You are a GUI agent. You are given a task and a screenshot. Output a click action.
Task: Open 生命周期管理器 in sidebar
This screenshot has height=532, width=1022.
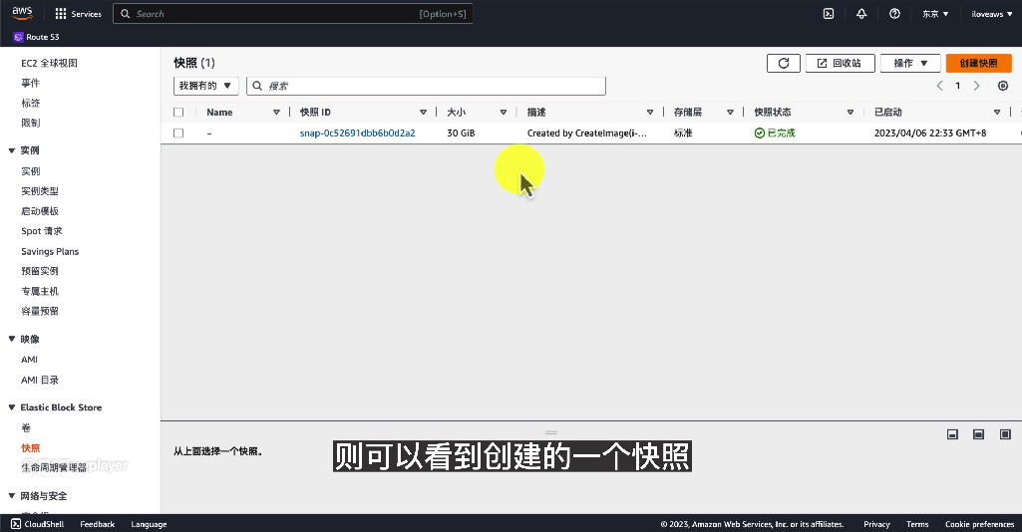[x=54, y=467]
